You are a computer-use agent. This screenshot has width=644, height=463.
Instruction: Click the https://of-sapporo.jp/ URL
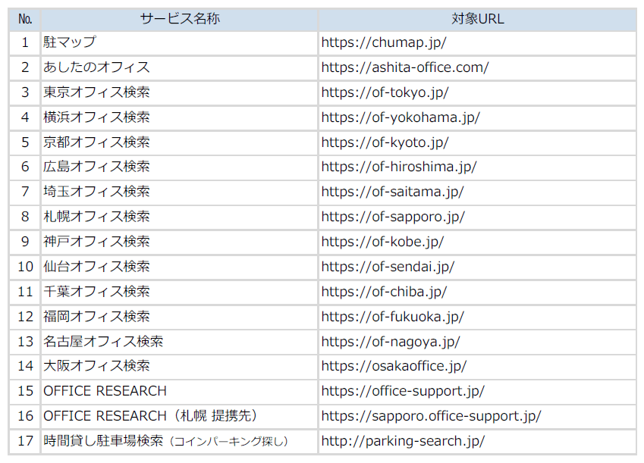[393, 217]
